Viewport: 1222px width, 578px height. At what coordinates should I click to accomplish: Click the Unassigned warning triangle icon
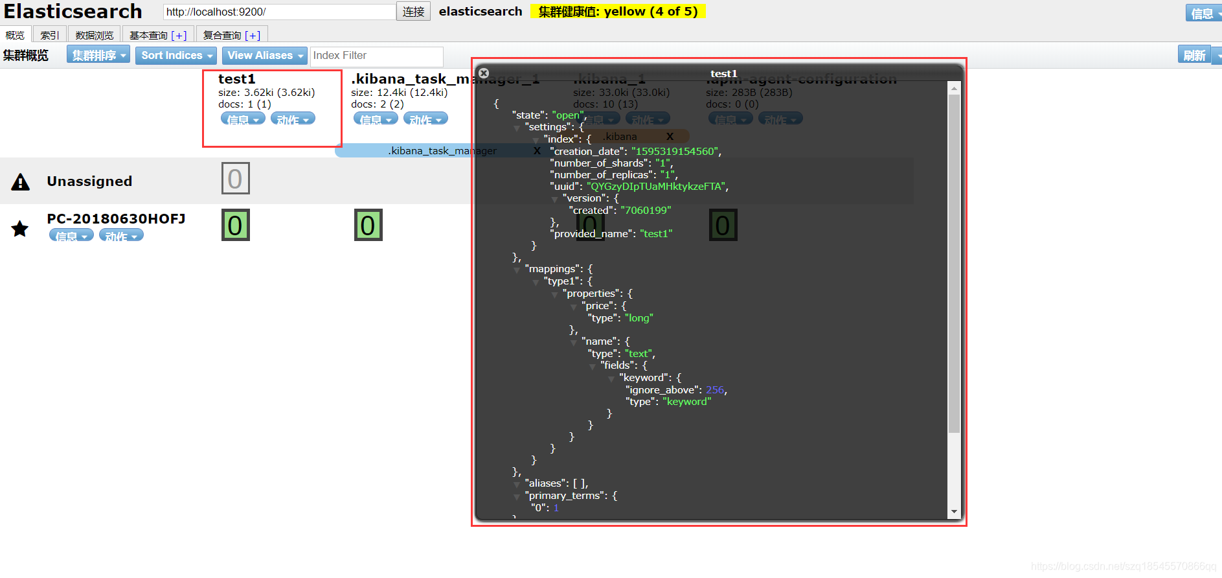click(21, 182)
